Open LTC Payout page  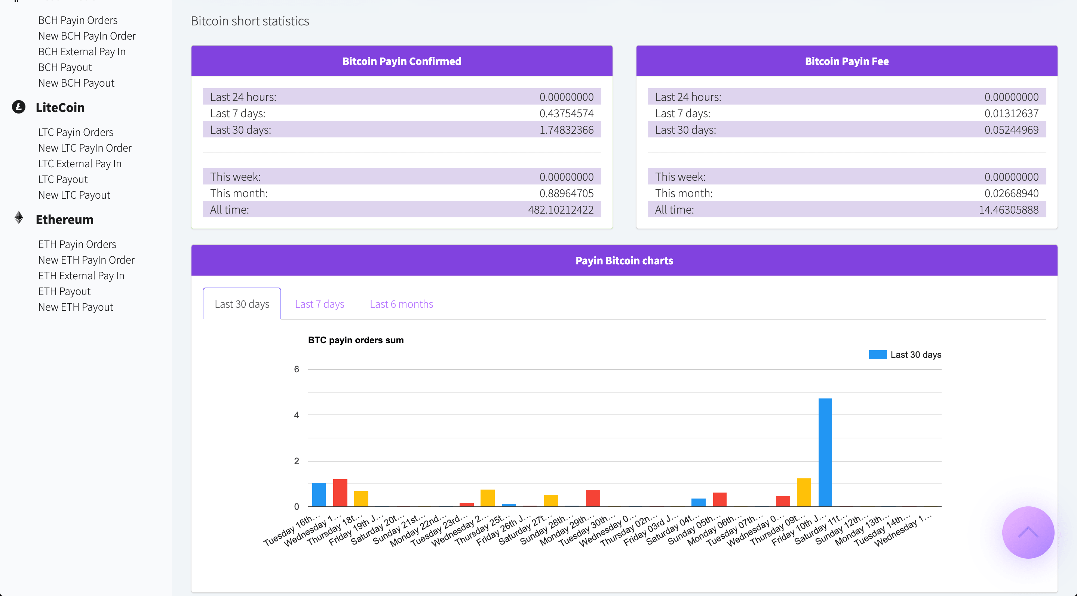click(x=63, y=180)
